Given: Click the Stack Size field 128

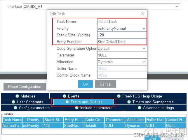Looking at the screenshot, I should [122, 35].
